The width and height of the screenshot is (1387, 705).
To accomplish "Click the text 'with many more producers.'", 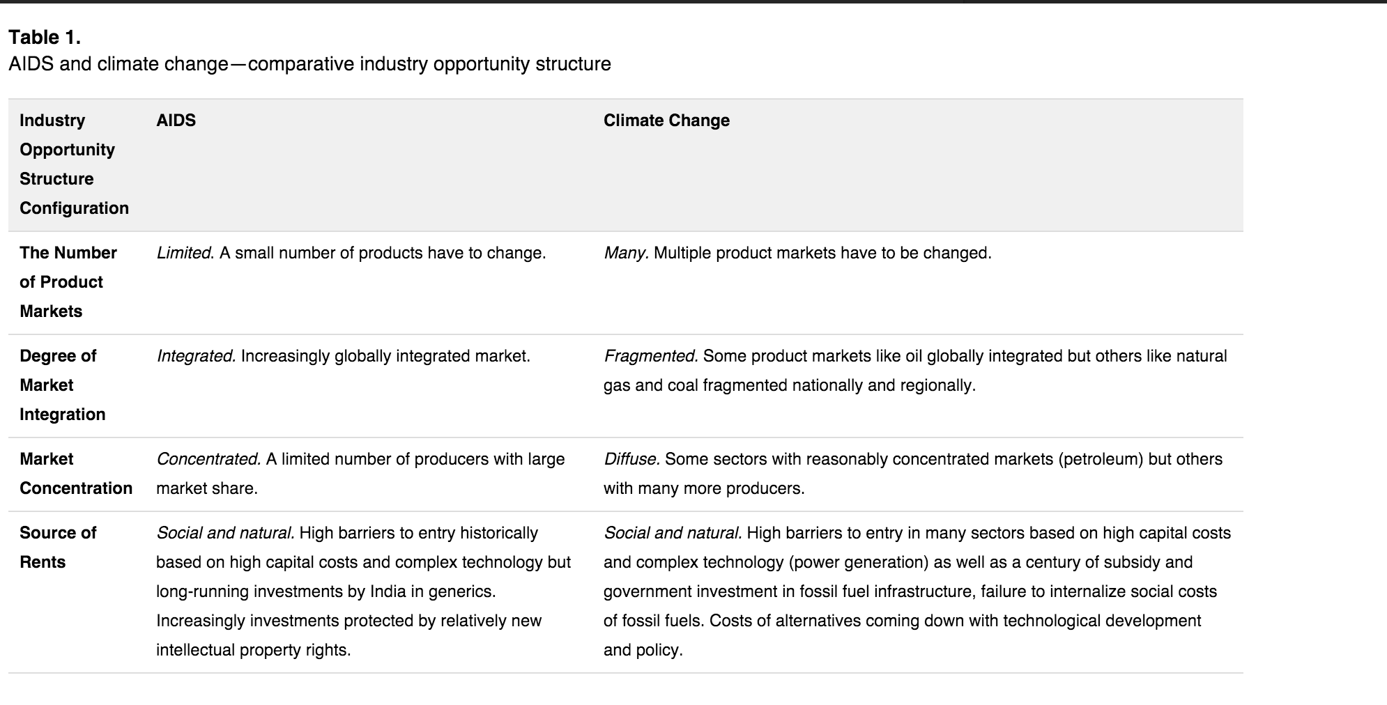I will (x=704, y=488).
